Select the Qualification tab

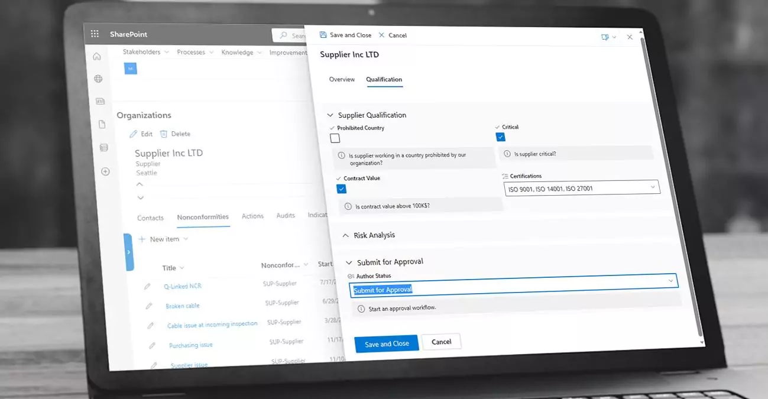pos(384,80)
